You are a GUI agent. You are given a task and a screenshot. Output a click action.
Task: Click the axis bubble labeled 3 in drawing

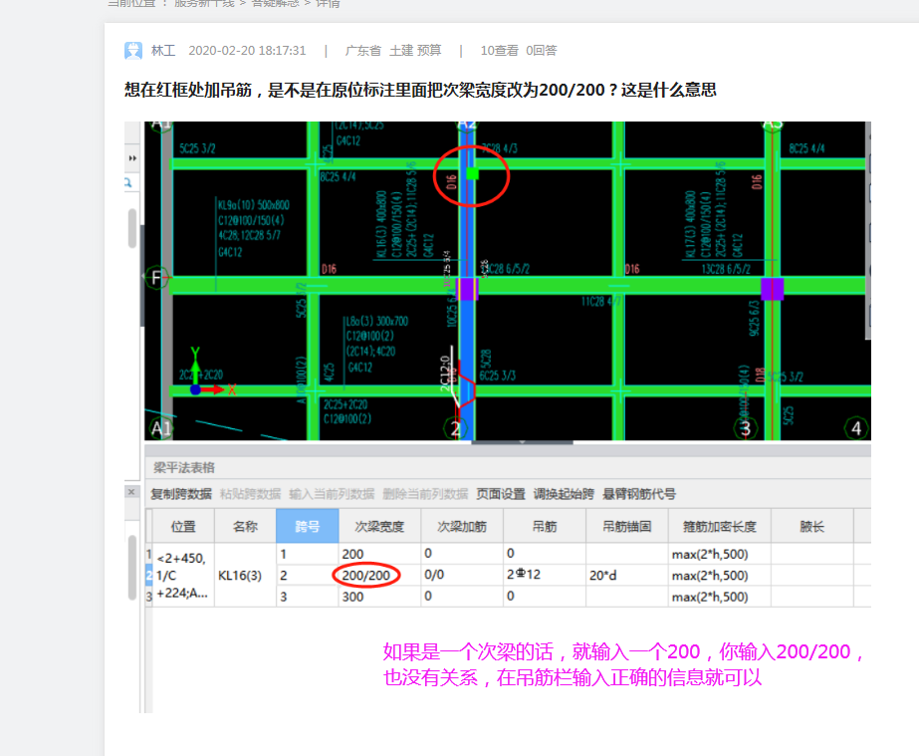tap(745, 428)
